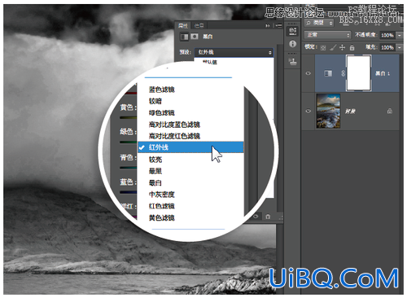Viewport: 407px width, 298px height.
Task: Click the 黑白 1 layer name
Action: (x=383, y=73)
